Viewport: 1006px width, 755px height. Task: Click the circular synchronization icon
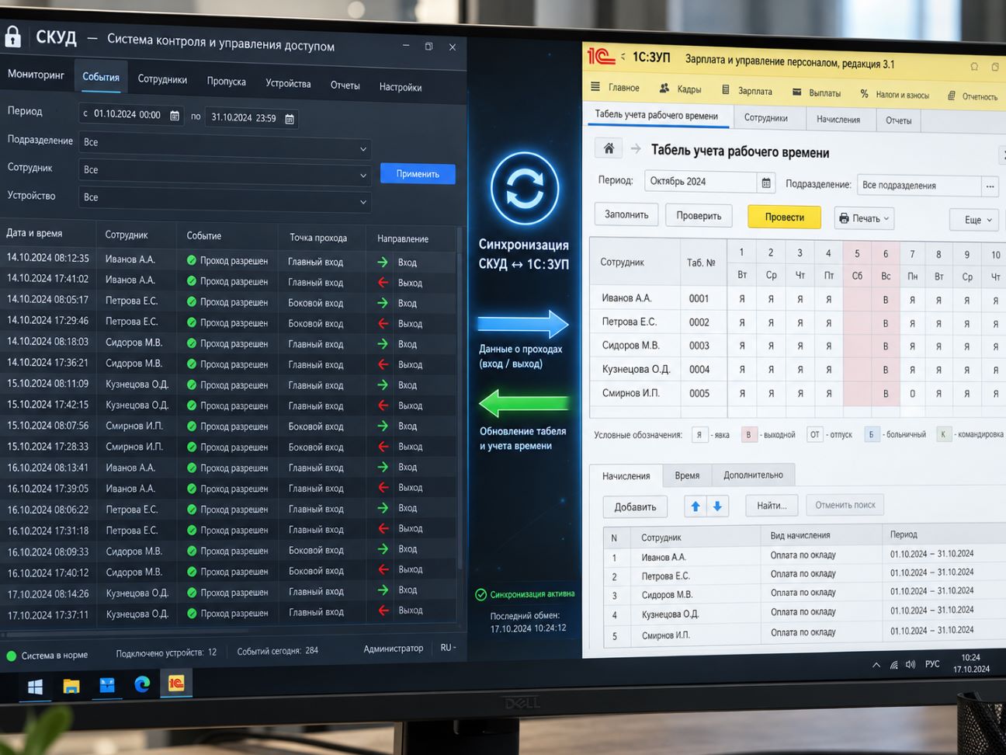(x=525, y=188)
